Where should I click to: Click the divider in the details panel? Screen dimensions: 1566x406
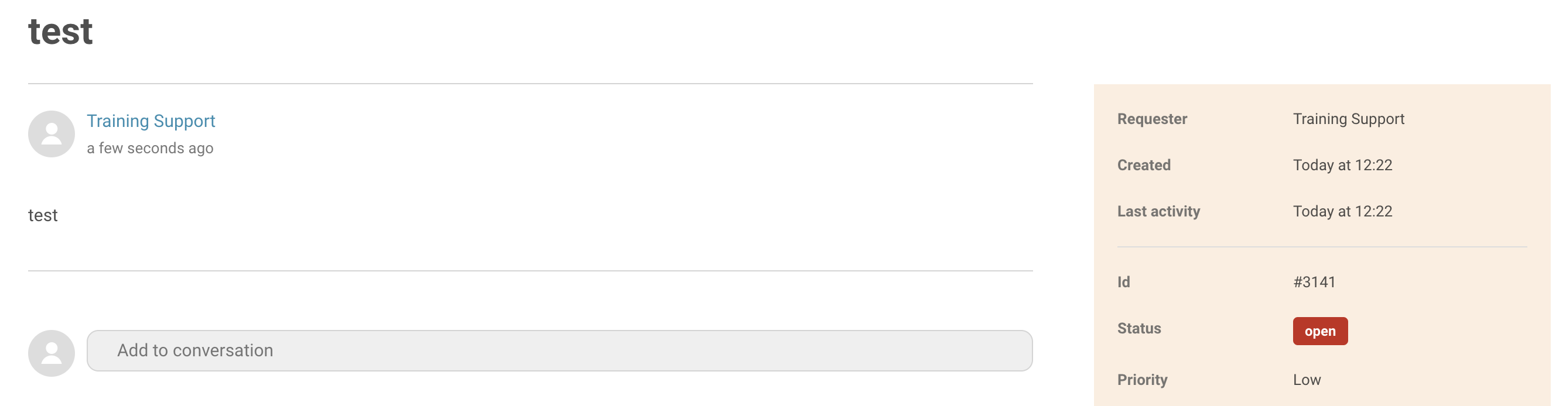[x=1322, y=247]
